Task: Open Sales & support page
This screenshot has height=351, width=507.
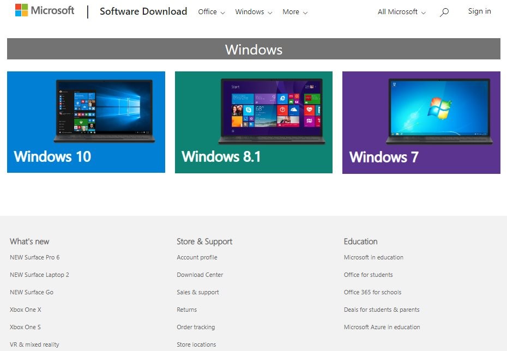Action: pyautogui.click(x=197, y=292)
